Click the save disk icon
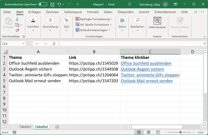Viewport: 208px width, 135px height. (52, 5)
